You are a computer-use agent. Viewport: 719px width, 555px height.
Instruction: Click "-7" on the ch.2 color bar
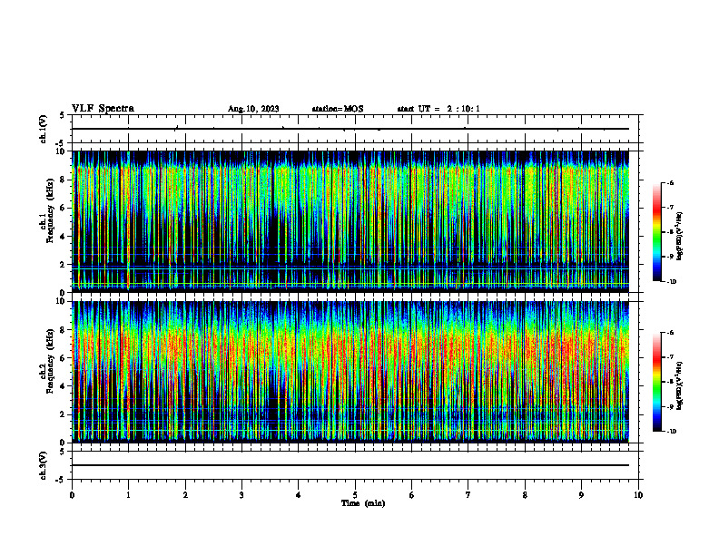coord(670,357)
